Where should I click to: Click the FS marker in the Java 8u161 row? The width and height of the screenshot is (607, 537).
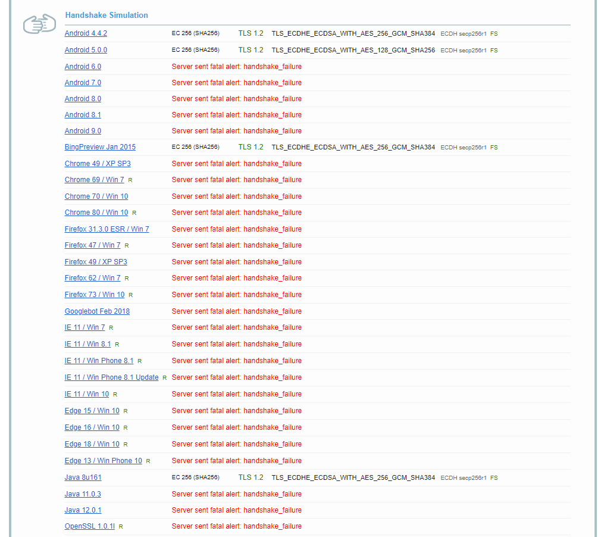pos(494,478)
